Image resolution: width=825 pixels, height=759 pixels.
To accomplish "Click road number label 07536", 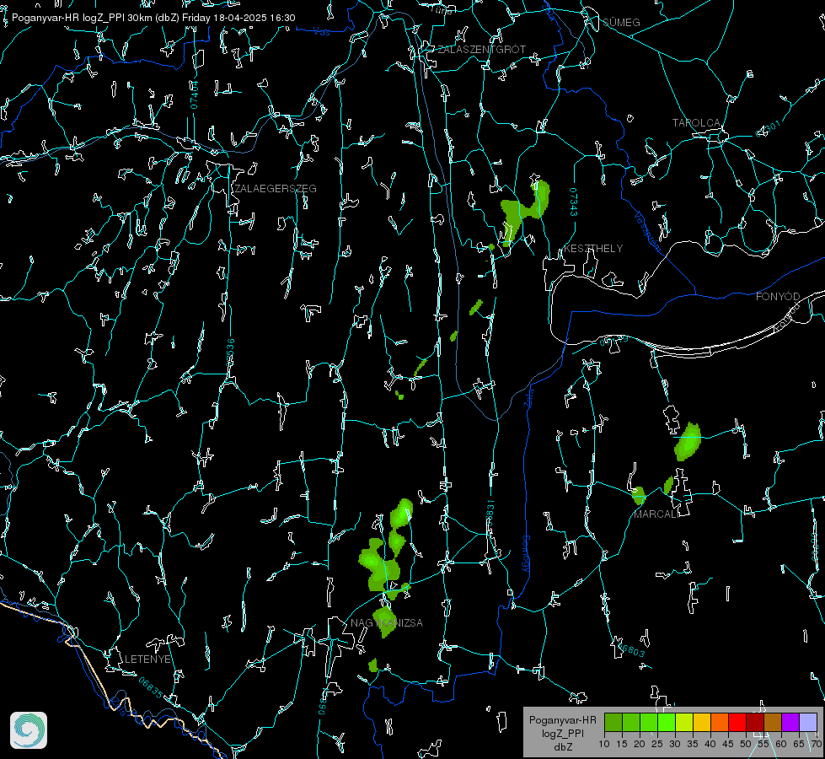I will 230,352.
